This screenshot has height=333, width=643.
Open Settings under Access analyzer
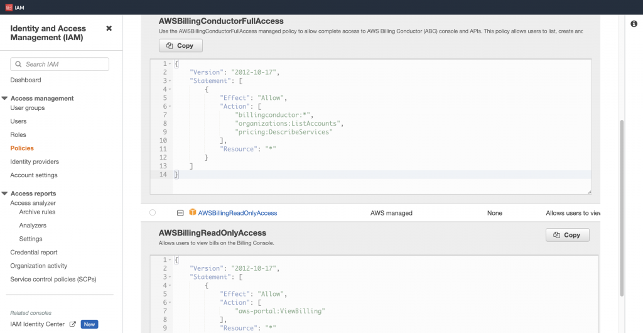pyautogui.click(x=31, y=239)
